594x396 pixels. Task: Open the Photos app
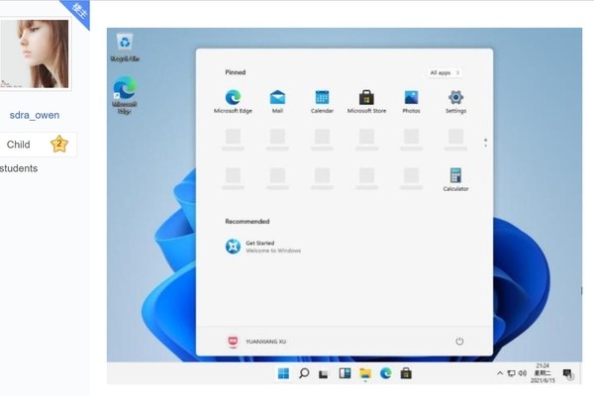point(411,102)
